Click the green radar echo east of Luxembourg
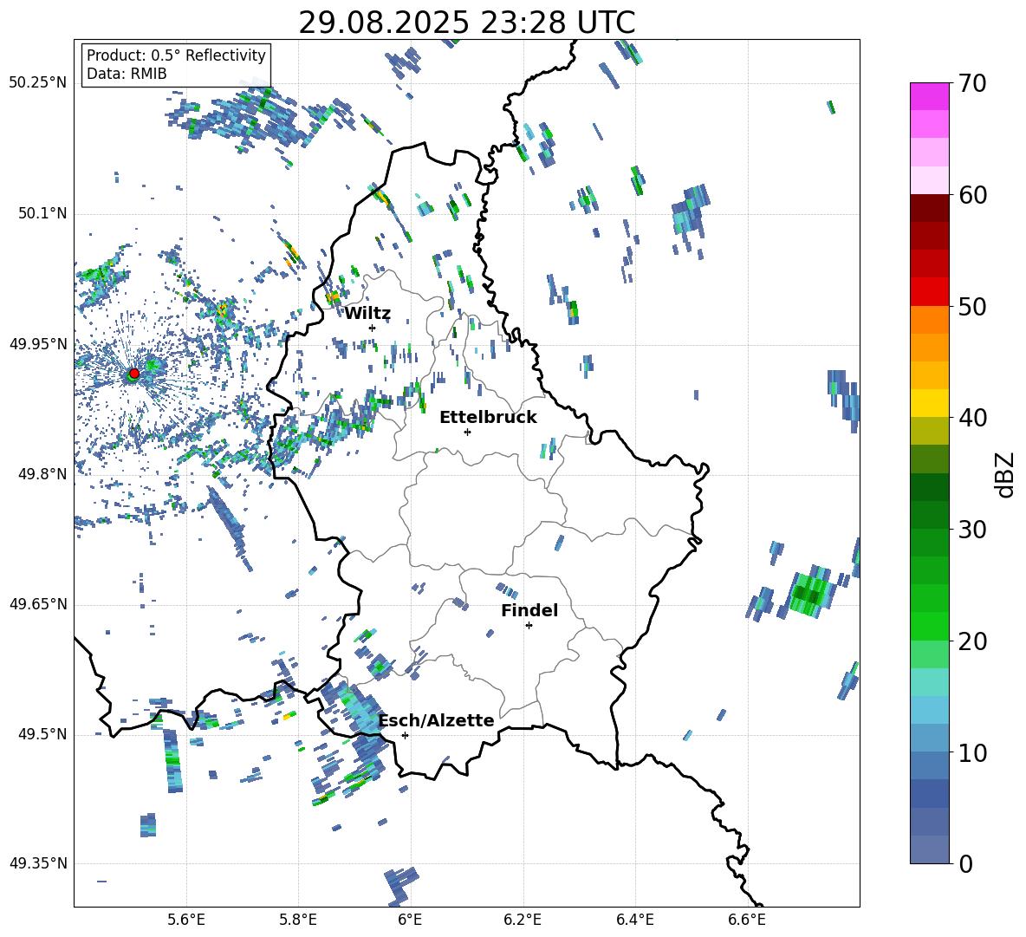 tap(811, 593)
